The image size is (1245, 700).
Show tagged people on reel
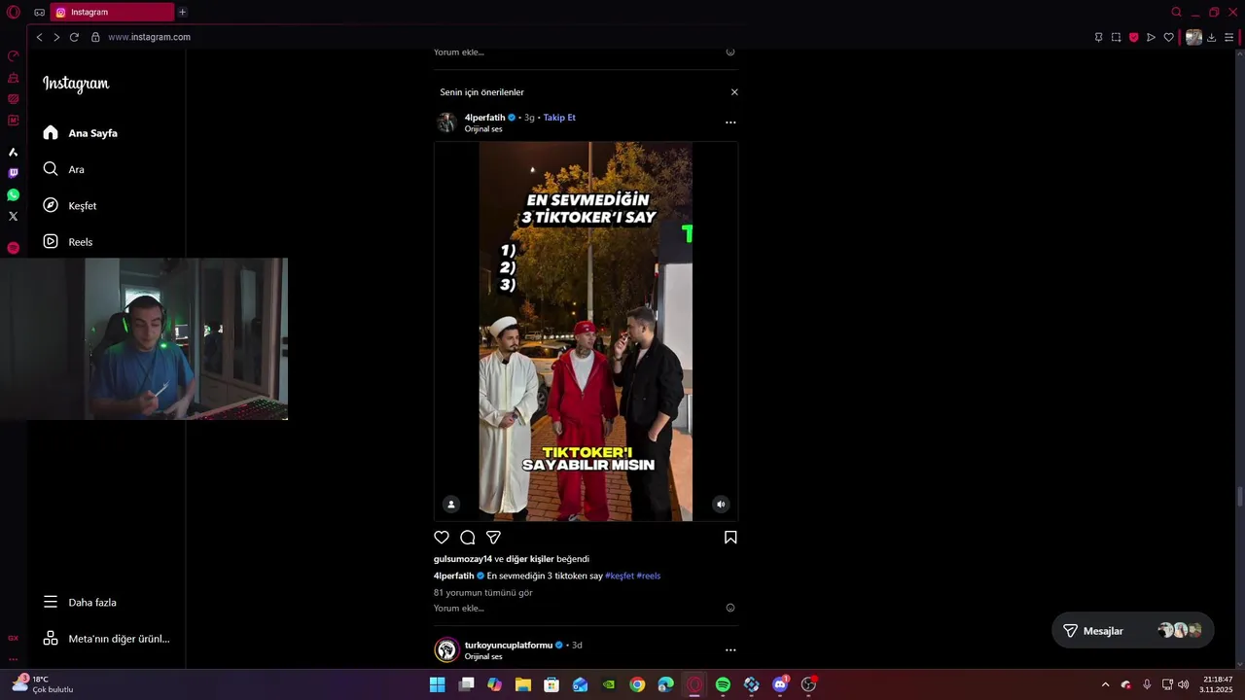tap(450, 504)
